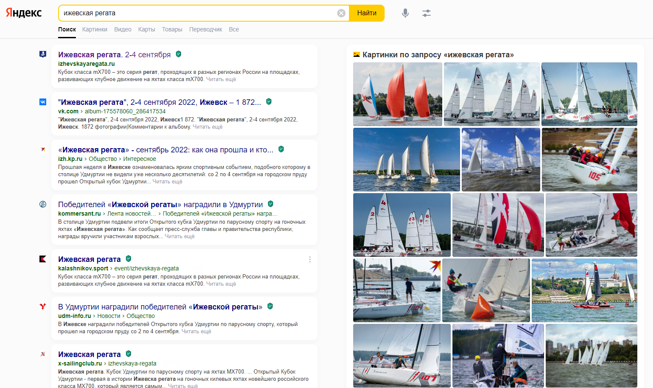Click 'Читать ещё' in the udm-info.ru snippet
The height and width of the screenshot is (388, 653).
tap(196, 332)
